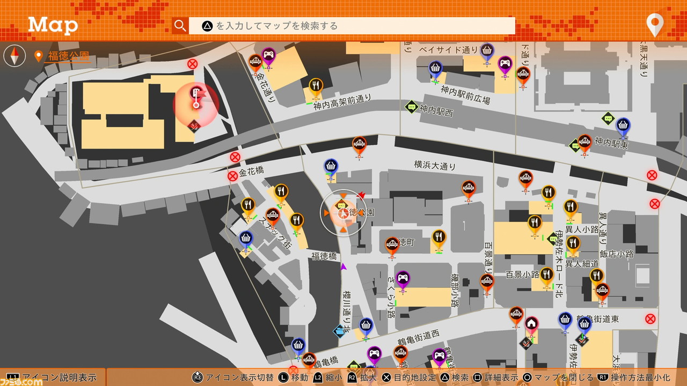
Task: Click the 福徳橋 bridge label
Action: coord(324,256)
